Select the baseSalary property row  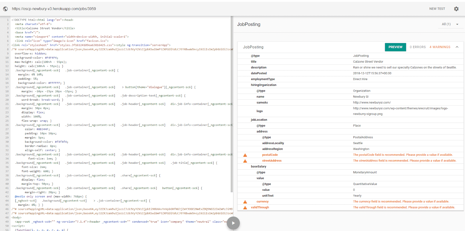[258, 166]
